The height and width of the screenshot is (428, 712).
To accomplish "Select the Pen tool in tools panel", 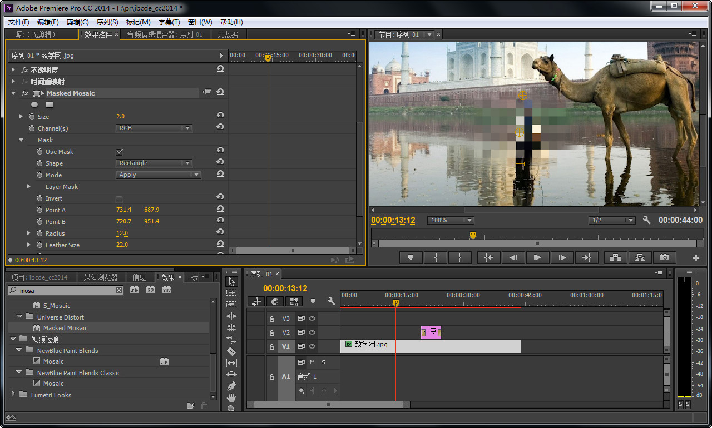I will pos(231,386).
